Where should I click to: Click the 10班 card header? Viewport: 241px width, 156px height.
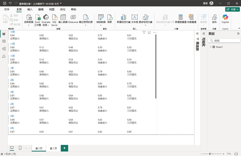tap(12, 32)
